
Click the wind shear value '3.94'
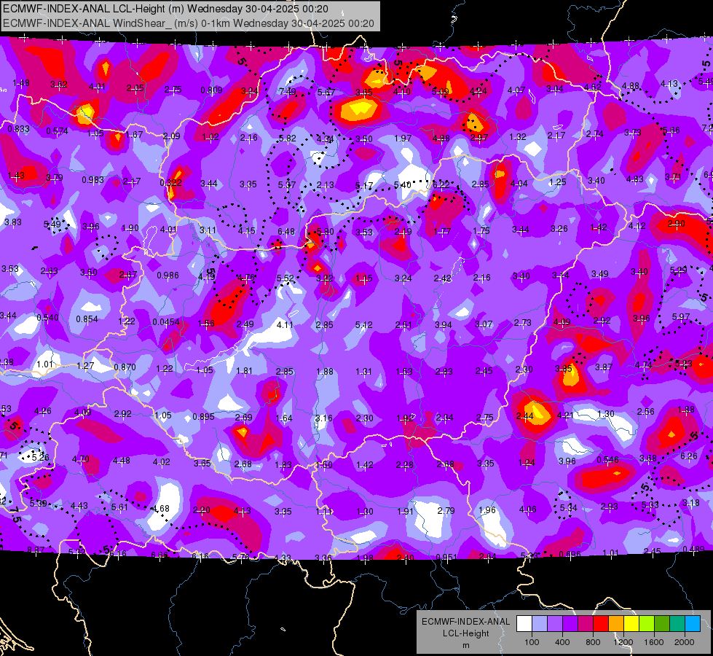444,324
